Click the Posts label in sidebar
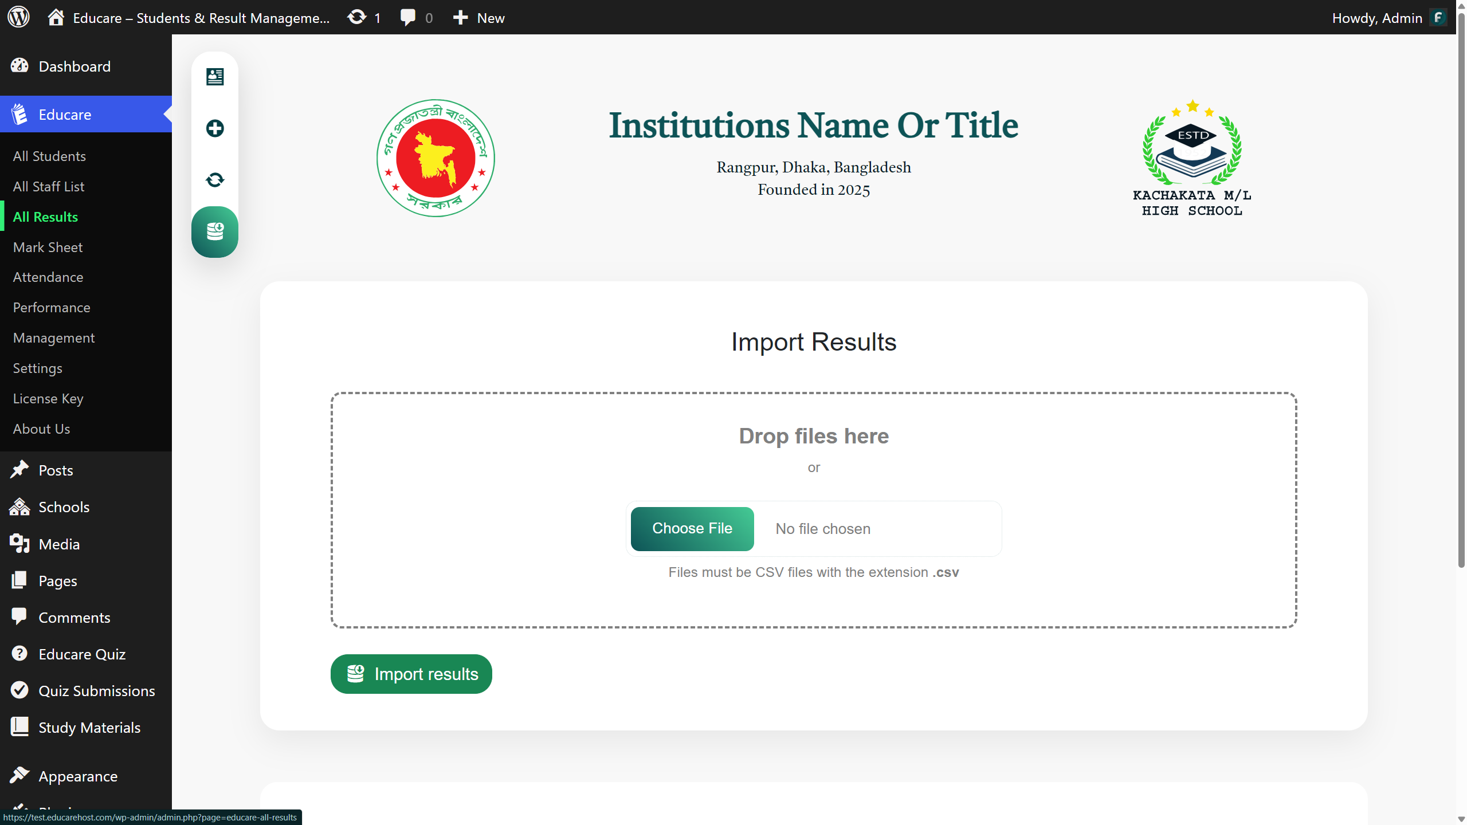This screenshot has width=1467, height=825. [56, 470]
